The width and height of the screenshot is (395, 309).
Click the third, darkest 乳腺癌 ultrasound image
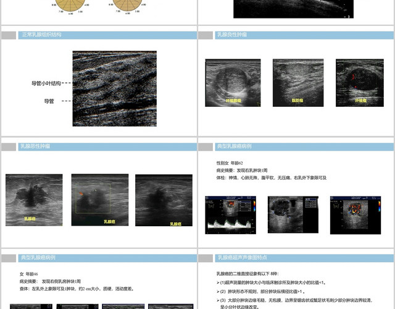pos(164,200)
